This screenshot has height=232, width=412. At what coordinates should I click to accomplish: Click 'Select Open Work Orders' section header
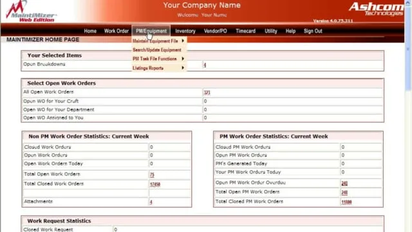click(x=62, y=83)
